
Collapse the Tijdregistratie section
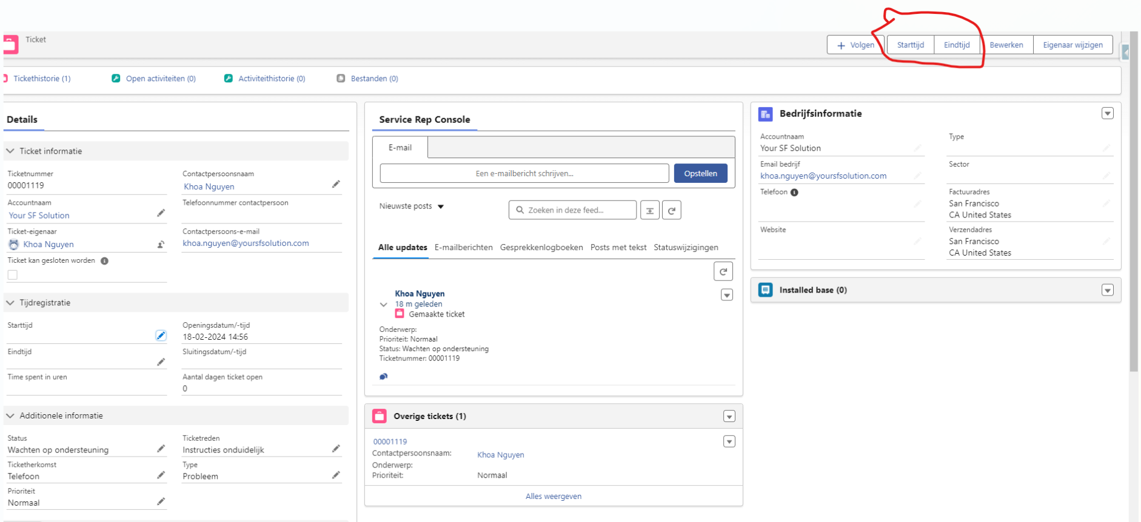(x=10, y=302)
